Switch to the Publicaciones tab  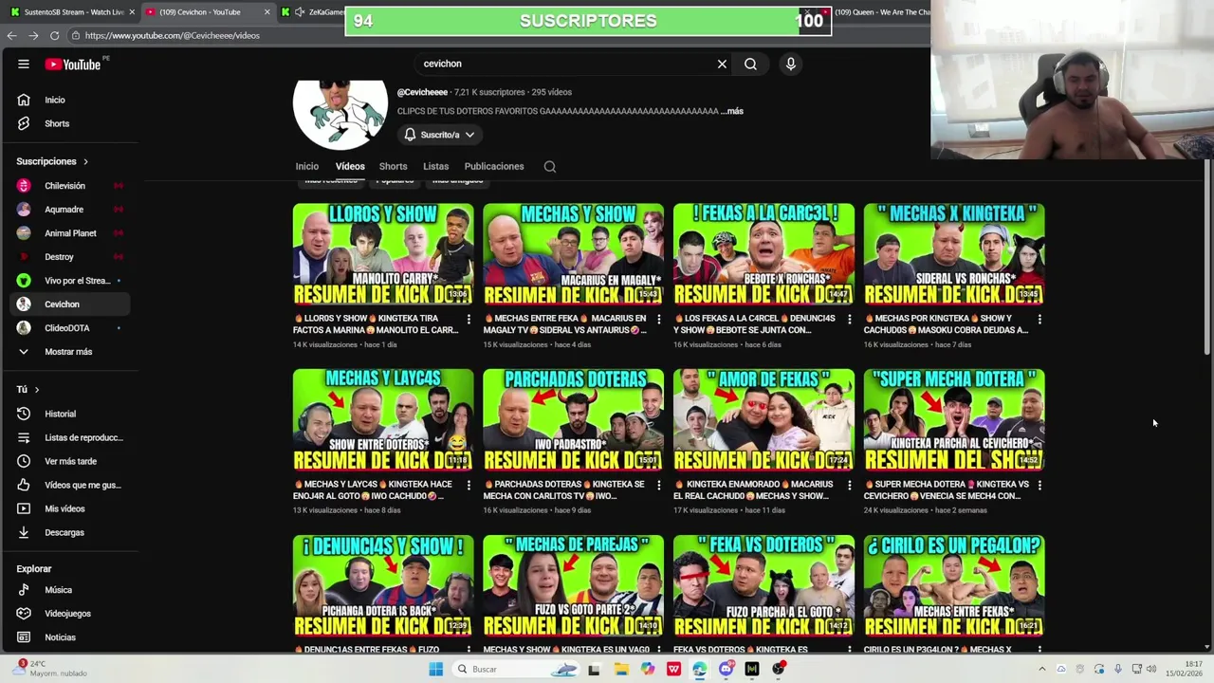pos(494,167)
